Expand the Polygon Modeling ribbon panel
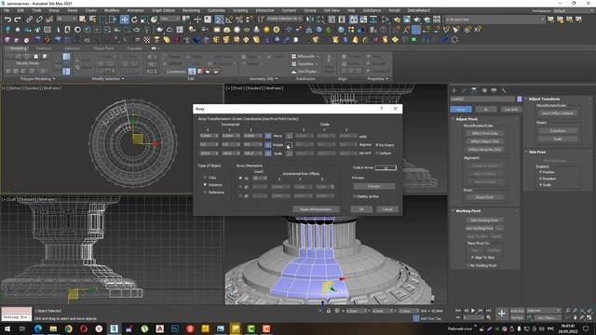 pyautogui.click(x=37, y=78)
